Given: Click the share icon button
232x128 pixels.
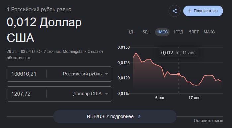Looking at the screenshot, I should (x=175, y=11).
